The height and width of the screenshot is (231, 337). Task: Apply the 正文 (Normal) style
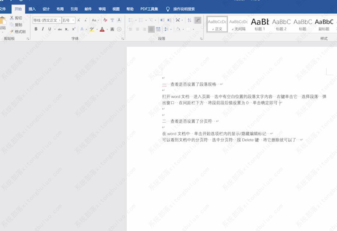click(217, 24)
